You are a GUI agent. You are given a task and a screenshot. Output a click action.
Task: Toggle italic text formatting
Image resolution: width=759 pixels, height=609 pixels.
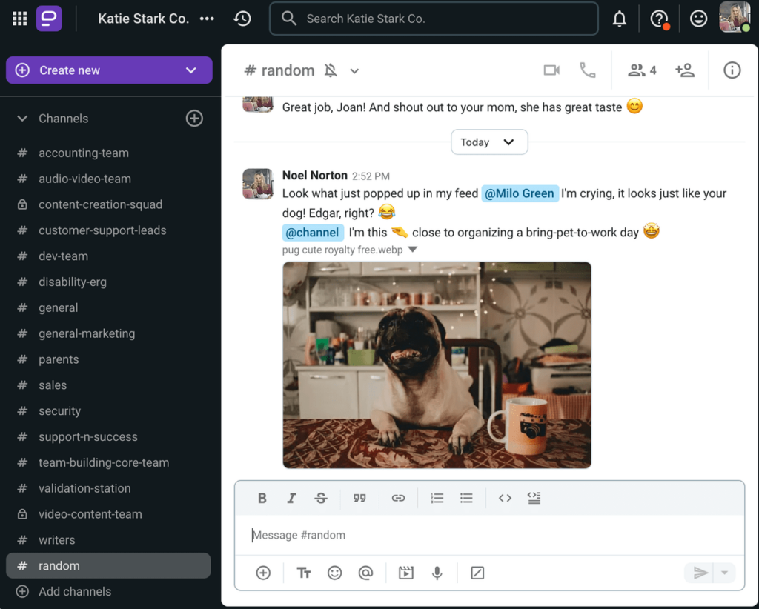pyautogui.click(x=291, y=498)
